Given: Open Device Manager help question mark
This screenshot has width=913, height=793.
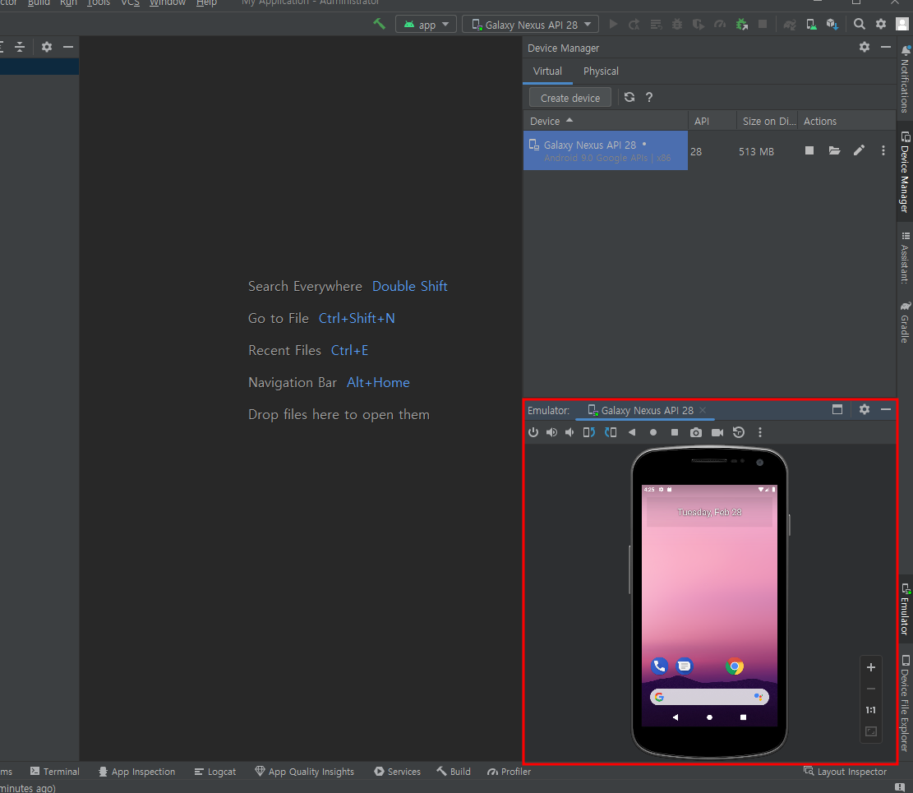Looking at the screenshot, I should click(x=649, y=97).
